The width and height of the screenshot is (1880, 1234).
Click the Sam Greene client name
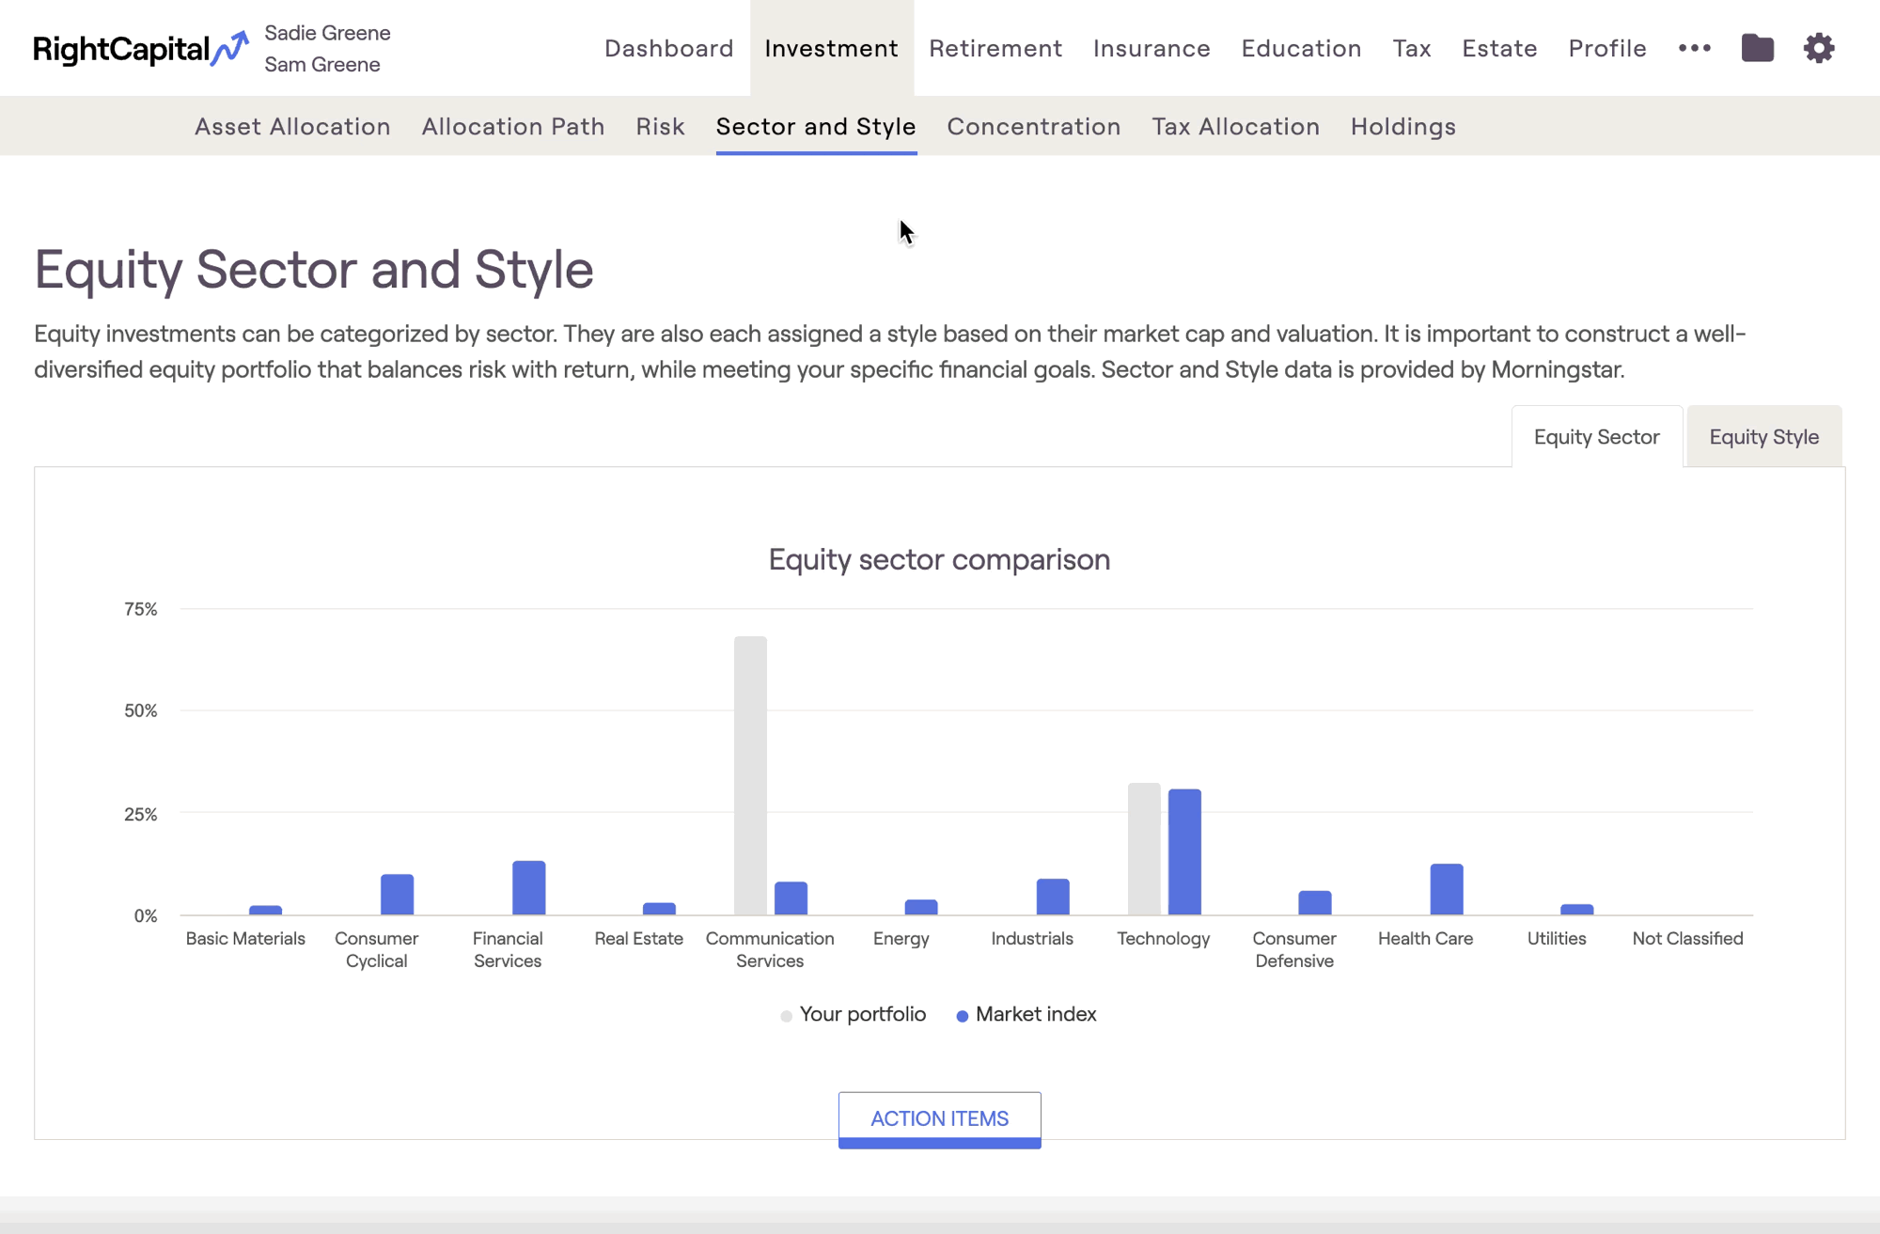[322, 64]
